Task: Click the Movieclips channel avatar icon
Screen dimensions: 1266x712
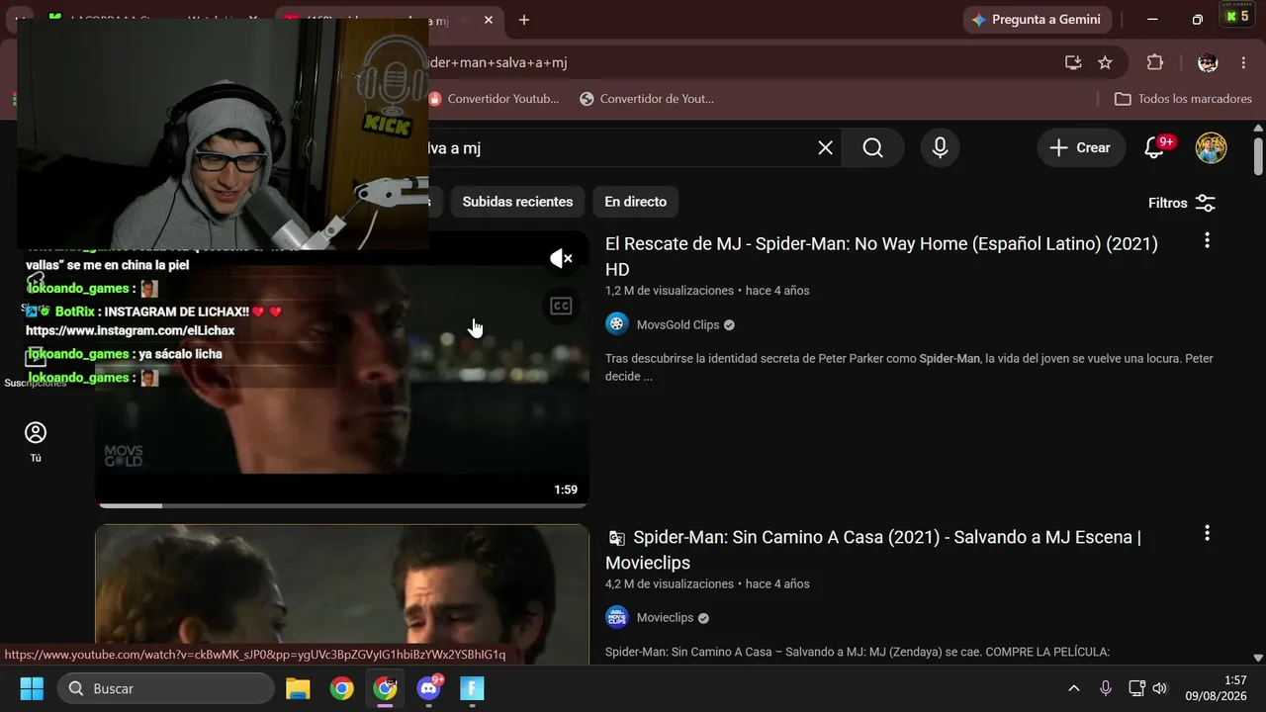Action: coord(617,617)
